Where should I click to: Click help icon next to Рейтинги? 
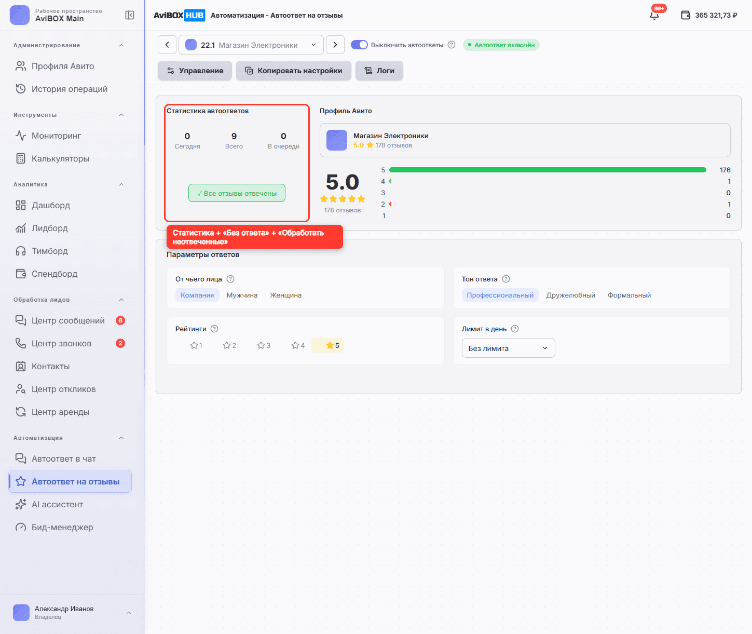coord(214,329)
